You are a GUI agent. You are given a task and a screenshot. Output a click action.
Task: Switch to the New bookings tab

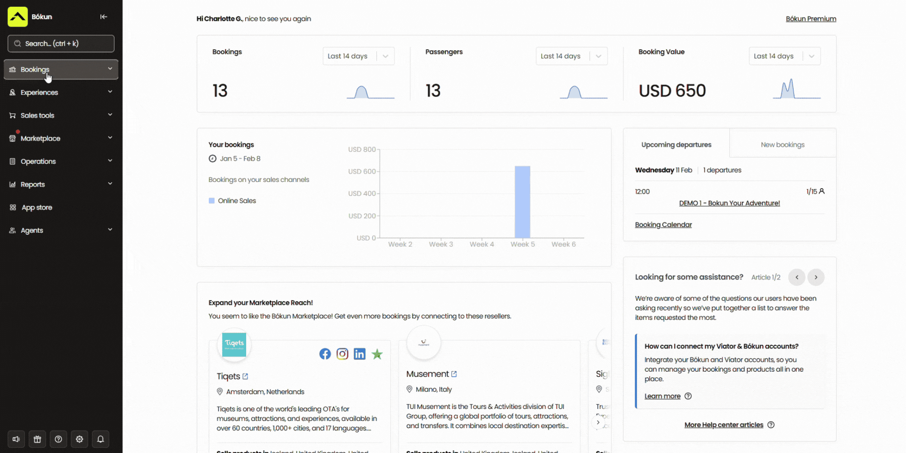pyautogui.click(x=782, y=145)
